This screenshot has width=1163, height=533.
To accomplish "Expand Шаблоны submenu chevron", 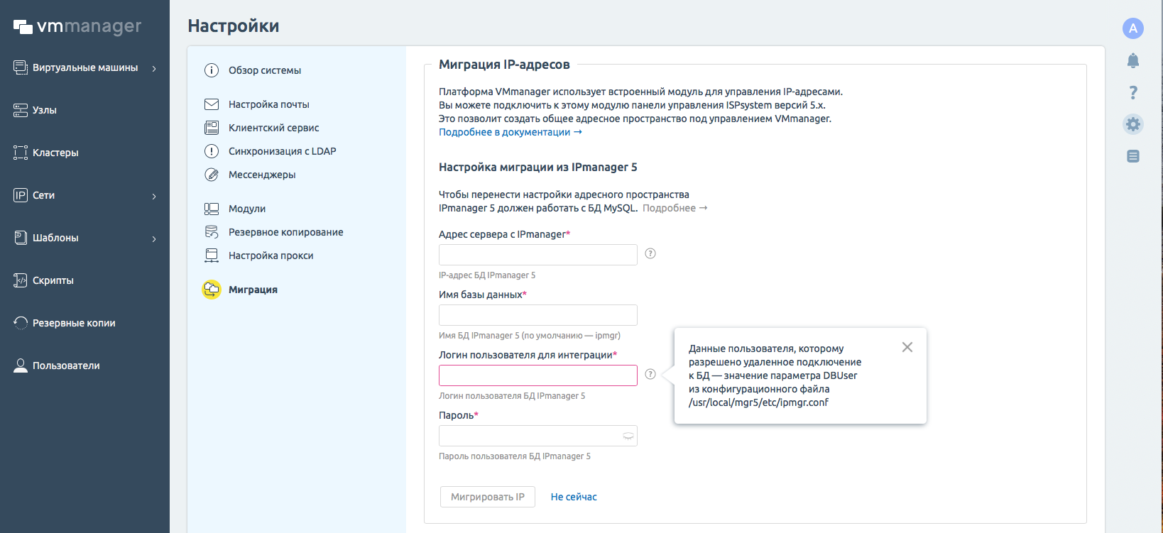I will click(154, 238).
